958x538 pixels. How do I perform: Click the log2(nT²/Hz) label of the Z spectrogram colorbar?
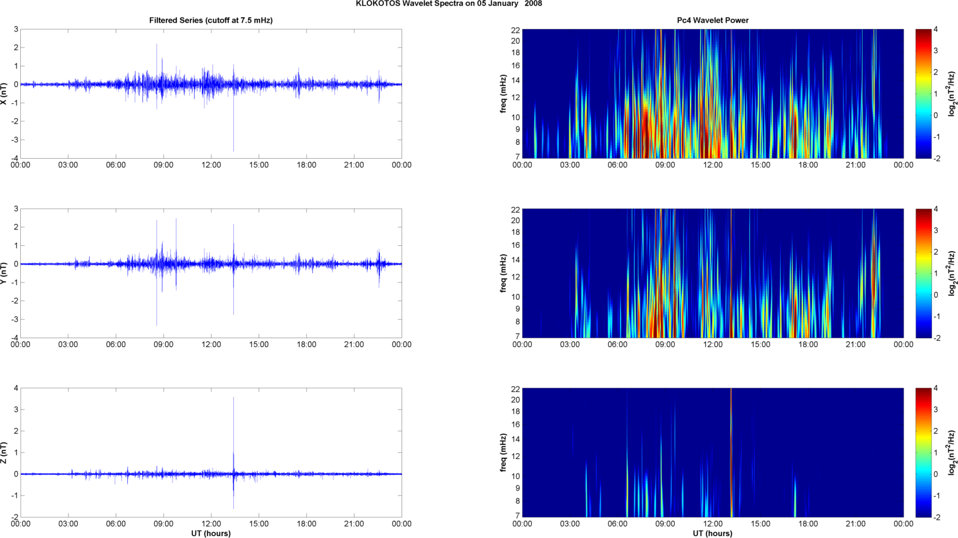pyautogui.click(x=952, y=453)
